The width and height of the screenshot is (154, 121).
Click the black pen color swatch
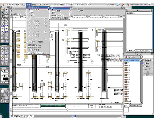(6, 79)
